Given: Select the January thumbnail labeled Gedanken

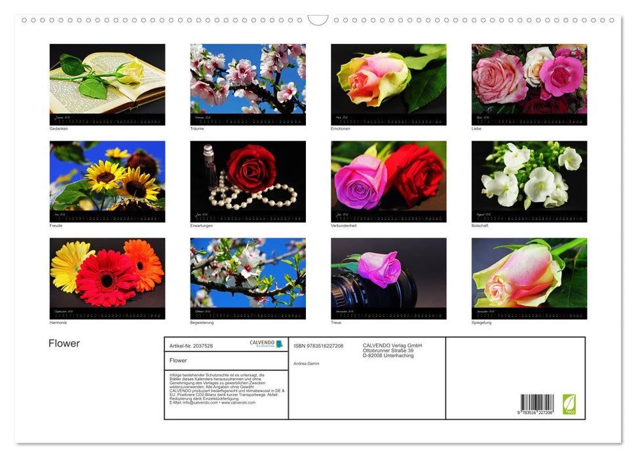Looking at the screenshot, I should pos(107,84).
